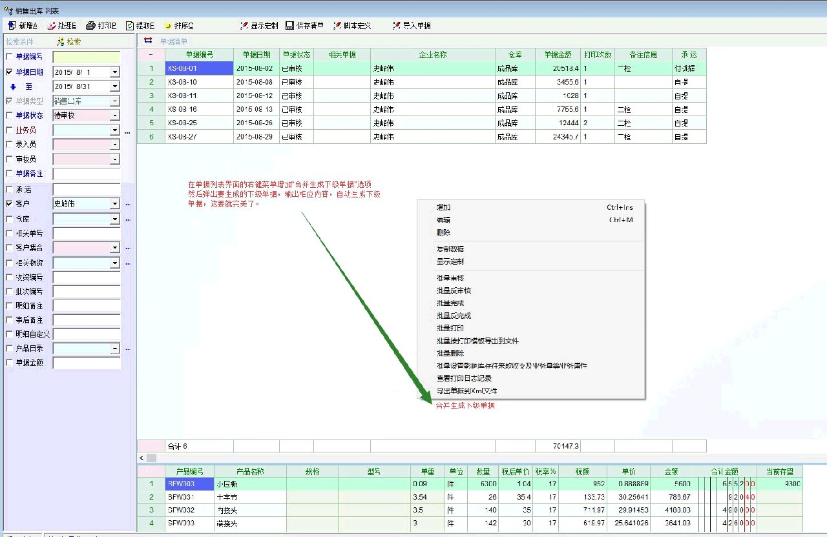Image resolution: width=827 pixels, height=537 pixels.
Task: Expand the 单据状态 dropdown showing 待审核
Action: (114, 116)
